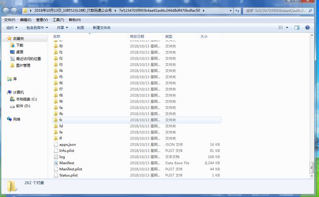Select the fd folder icon
Image resolution: width=319 pixels, height=197 pixels.
[55, 126]
